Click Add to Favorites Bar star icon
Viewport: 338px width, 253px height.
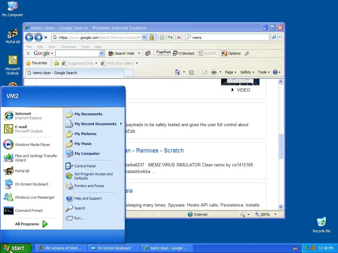pos(56,63)
